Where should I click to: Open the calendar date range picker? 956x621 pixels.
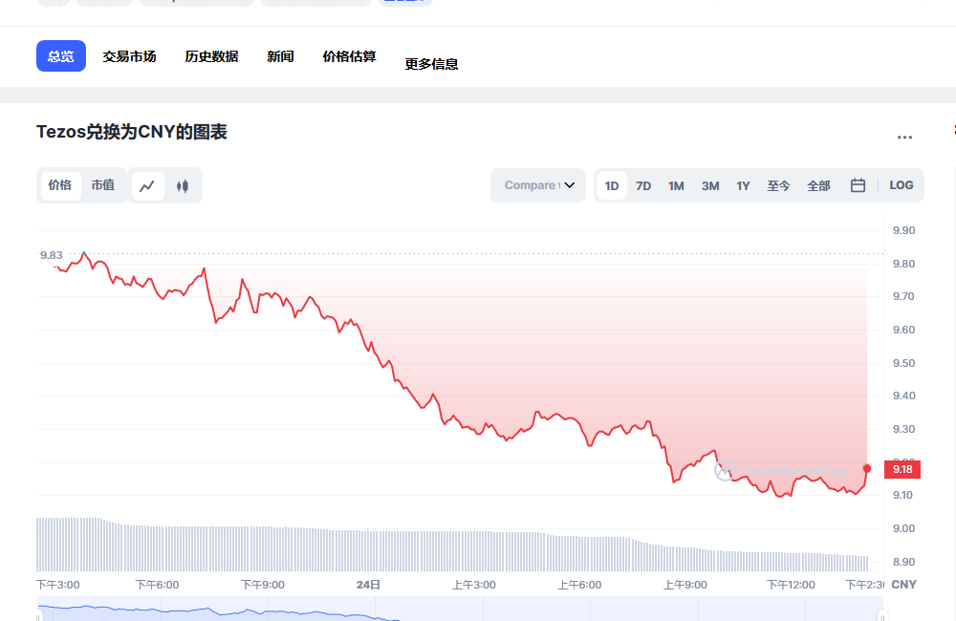[x=858, y=185]
